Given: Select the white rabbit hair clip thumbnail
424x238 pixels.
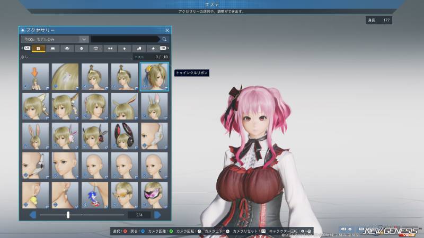Looking at the screenshot, I should coord(65,77).
